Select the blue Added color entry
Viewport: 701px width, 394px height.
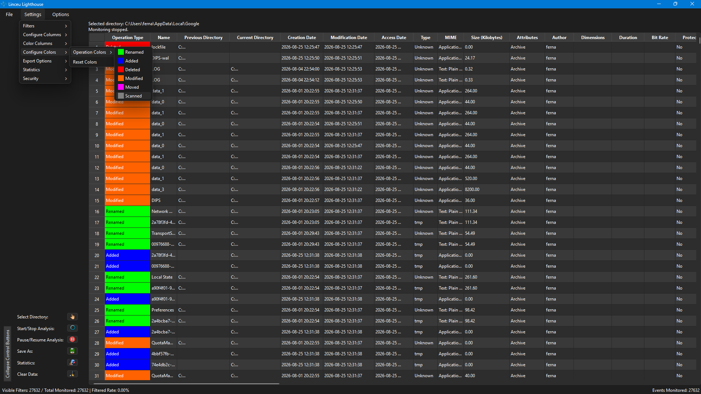click(133, 61)
